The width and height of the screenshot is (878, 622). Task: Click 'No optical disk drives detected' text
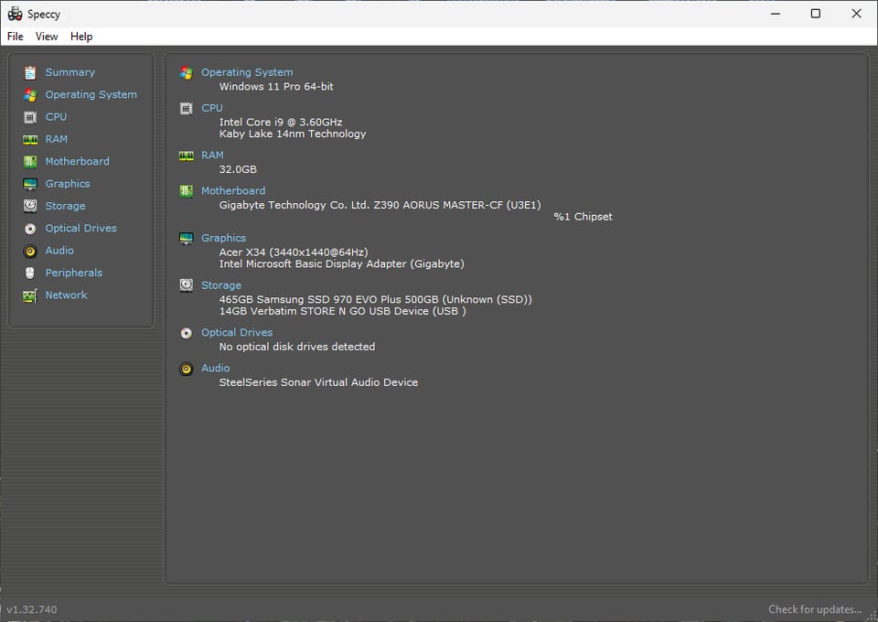coord(296,347)
